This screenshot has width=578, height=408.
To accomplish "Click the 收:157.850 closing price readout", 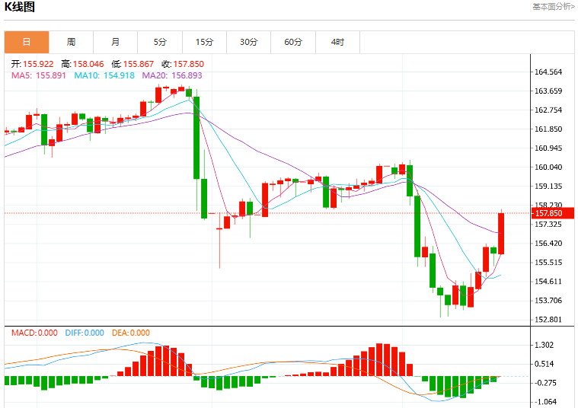I will pyautogui.click(x=183, y=64).
